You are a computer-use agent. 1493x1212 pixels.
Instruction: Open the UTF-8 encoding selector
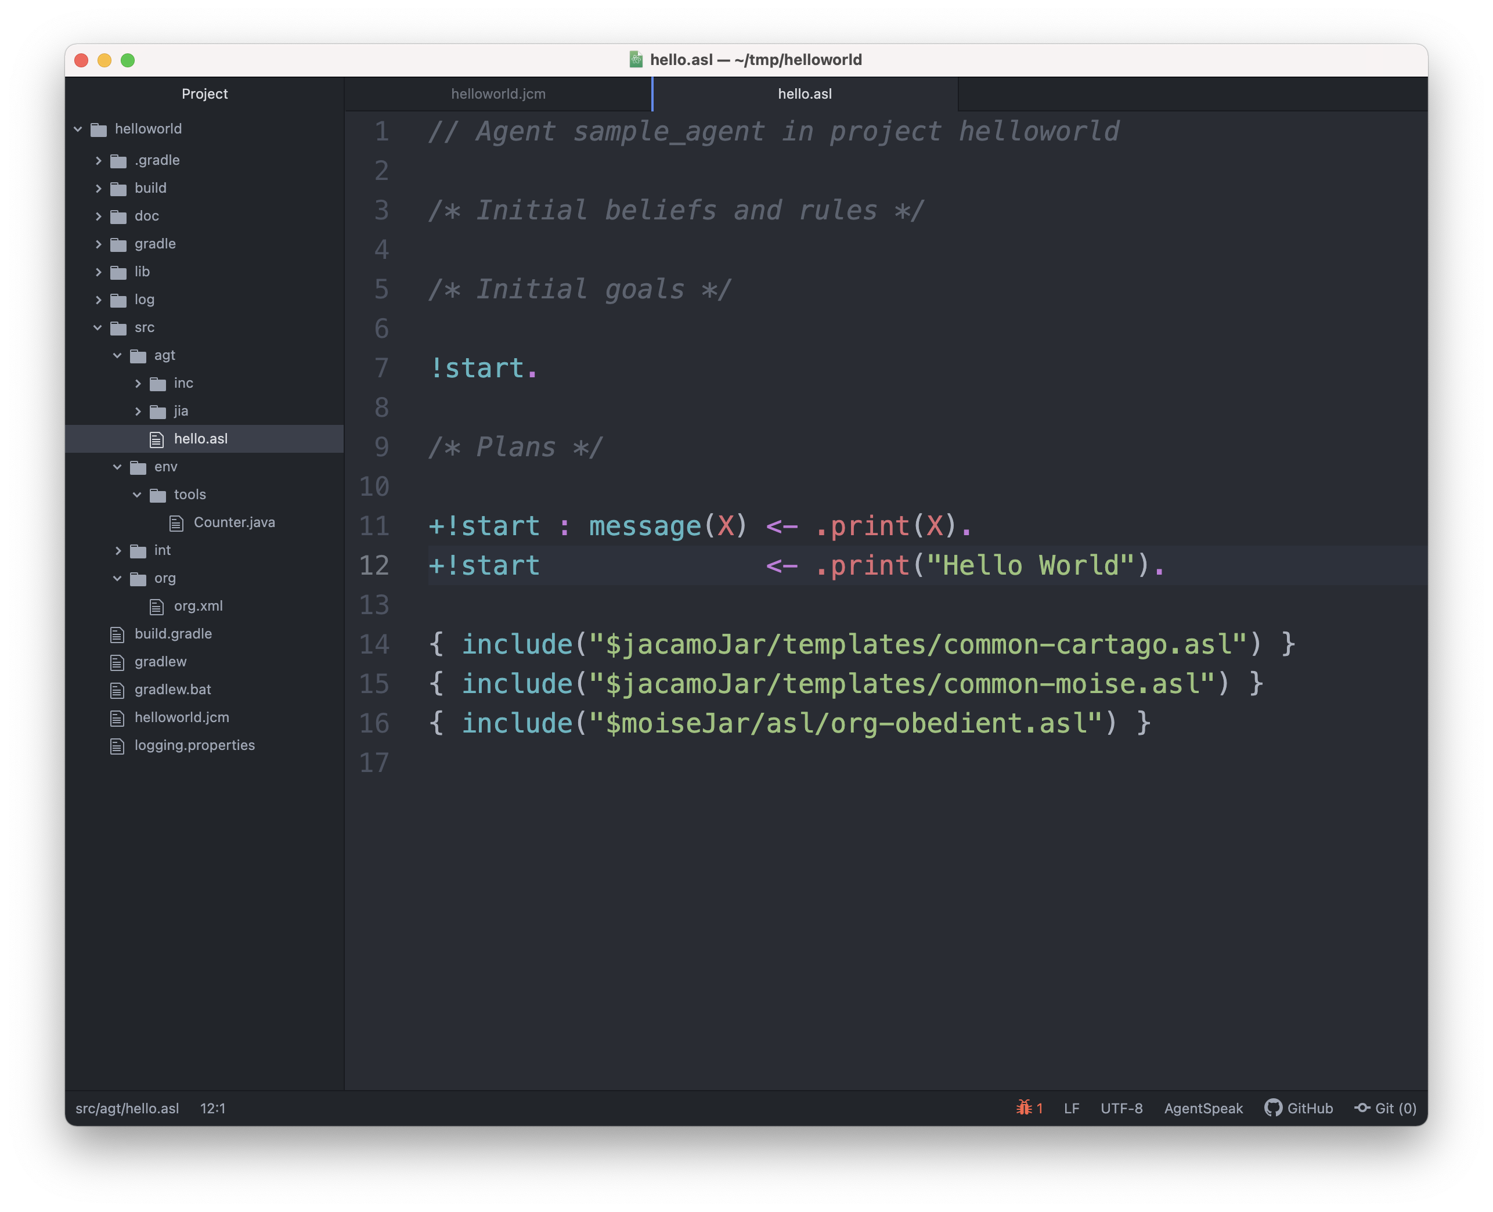(1121, 1109)
